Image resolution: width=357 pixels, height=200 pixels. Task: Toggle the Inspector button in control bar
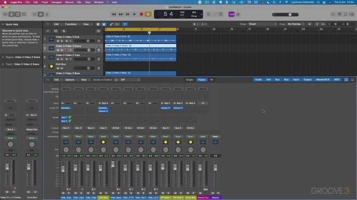11,14
